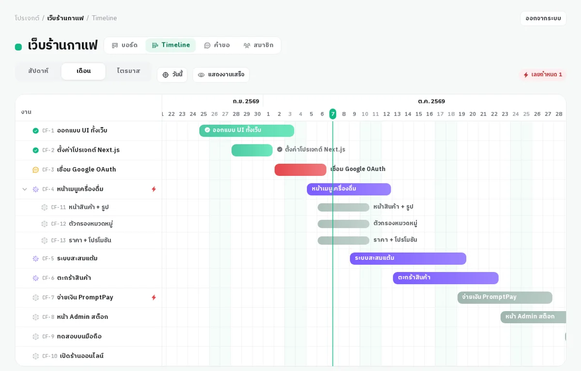Click the yellow status icon for CF-3
Image resolution: width=581 pixels, height=371 pixels.
[35, 170]
